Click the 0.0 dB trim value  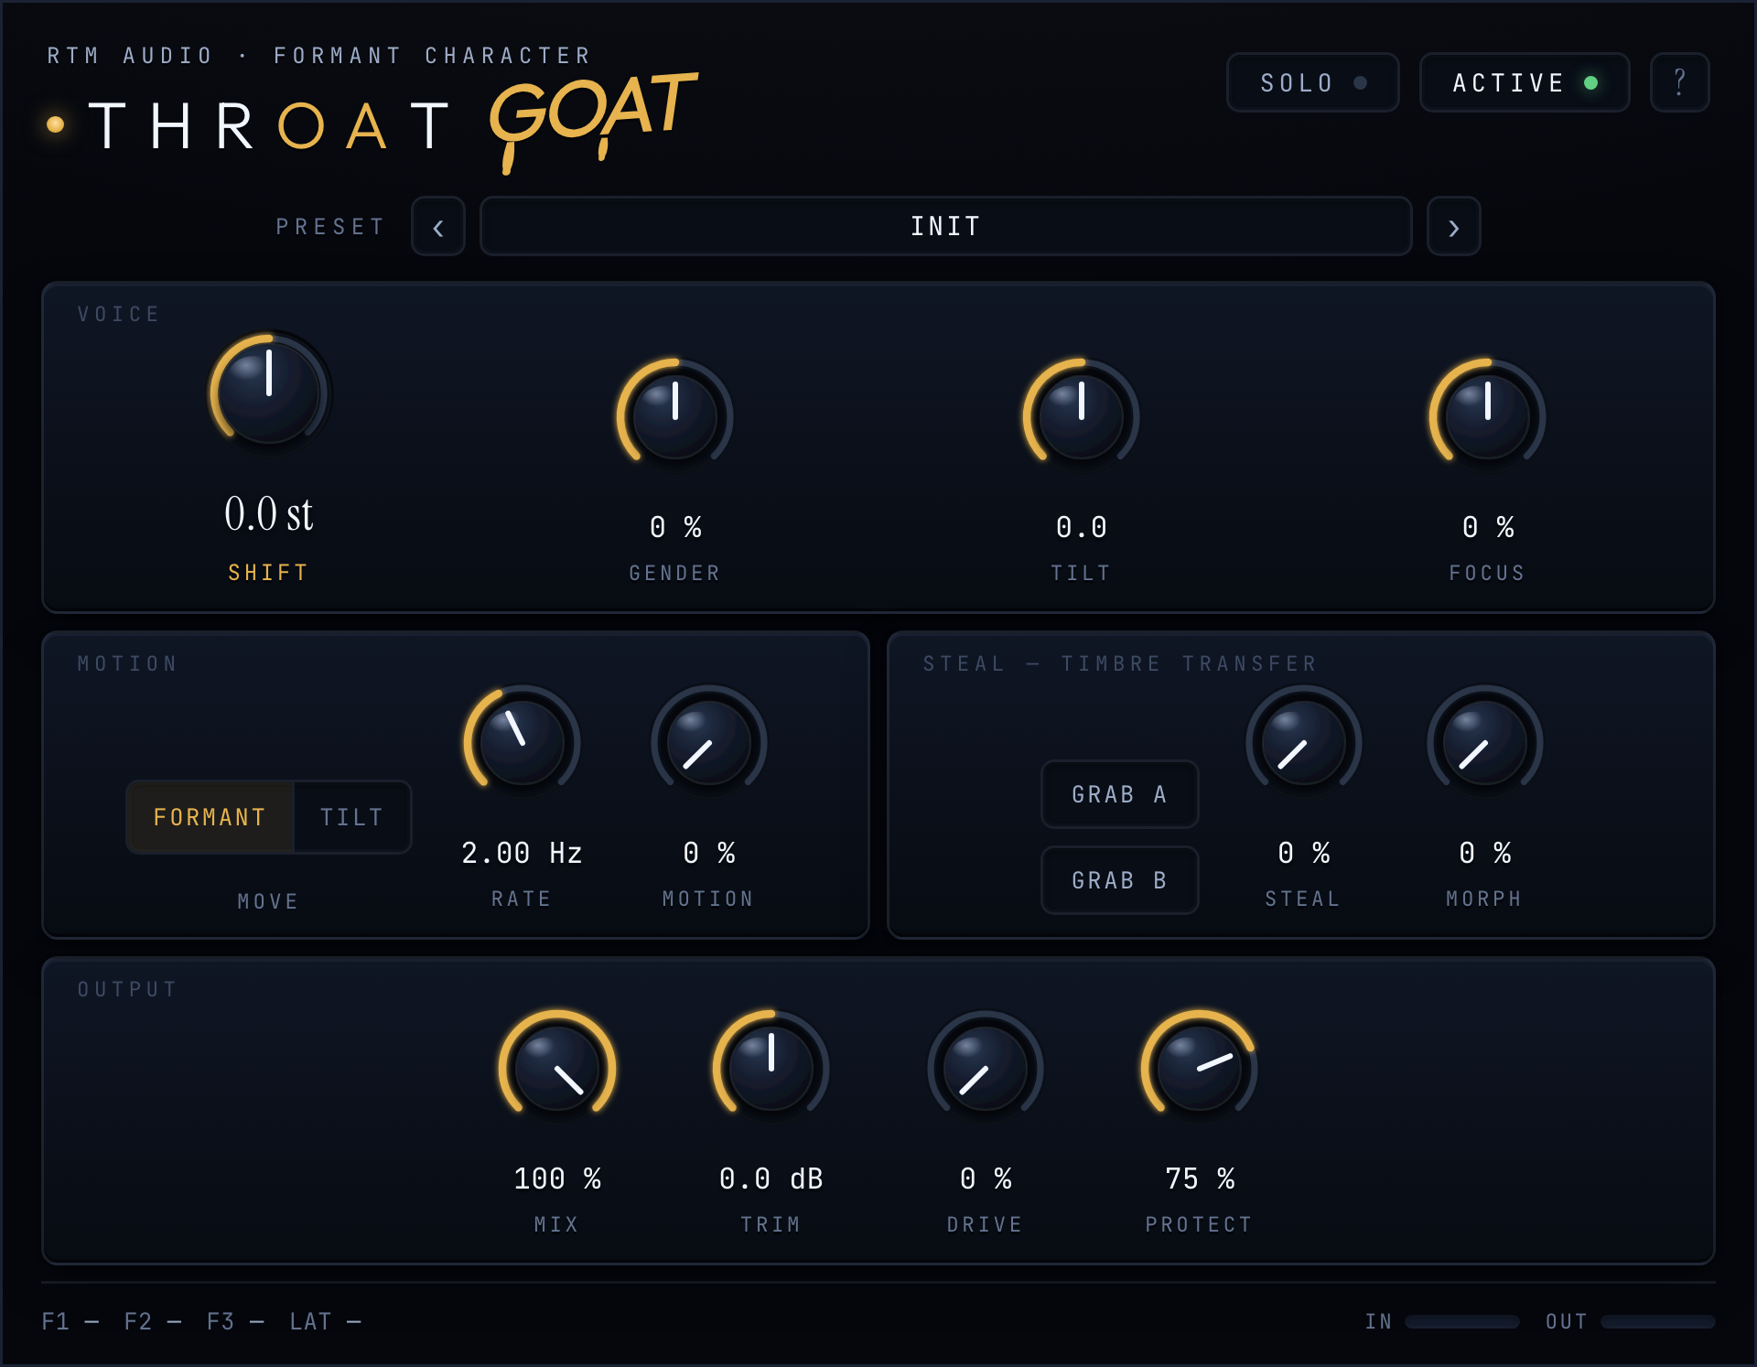[771, 1179]
